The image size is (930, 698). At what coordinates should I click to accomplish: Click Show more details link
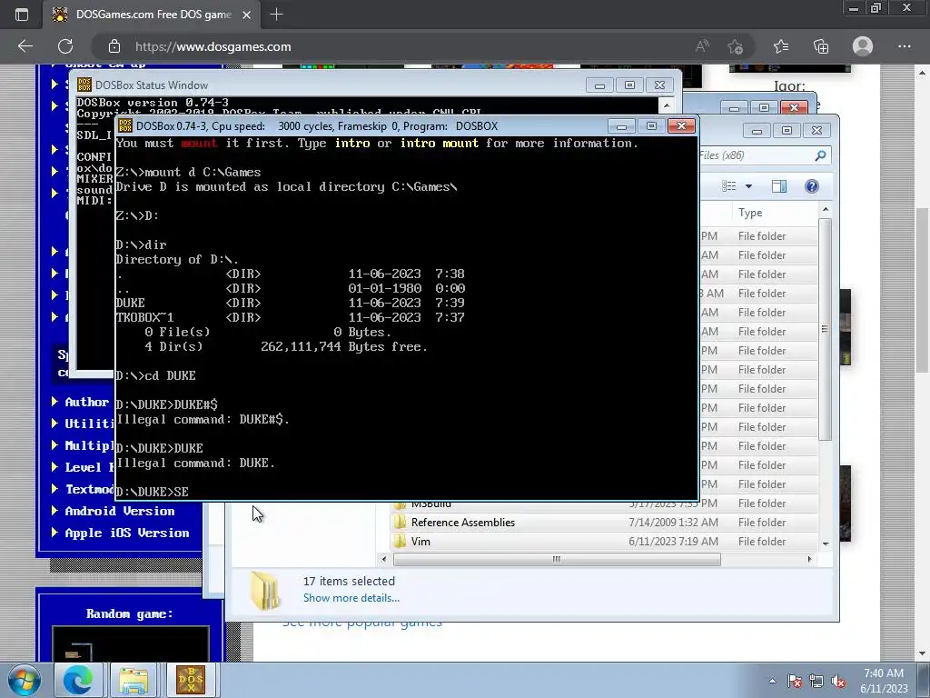pyautogui.click(x=351, y=598)
